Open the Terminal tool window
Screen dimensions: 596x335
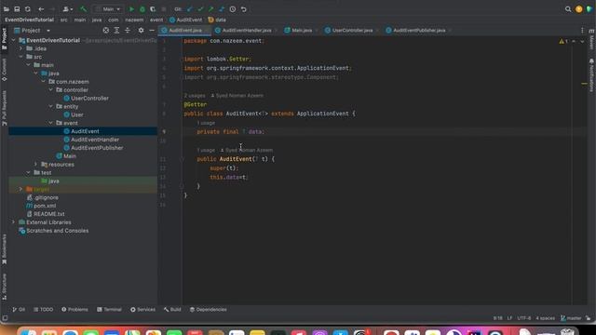(x=109, y=310)
